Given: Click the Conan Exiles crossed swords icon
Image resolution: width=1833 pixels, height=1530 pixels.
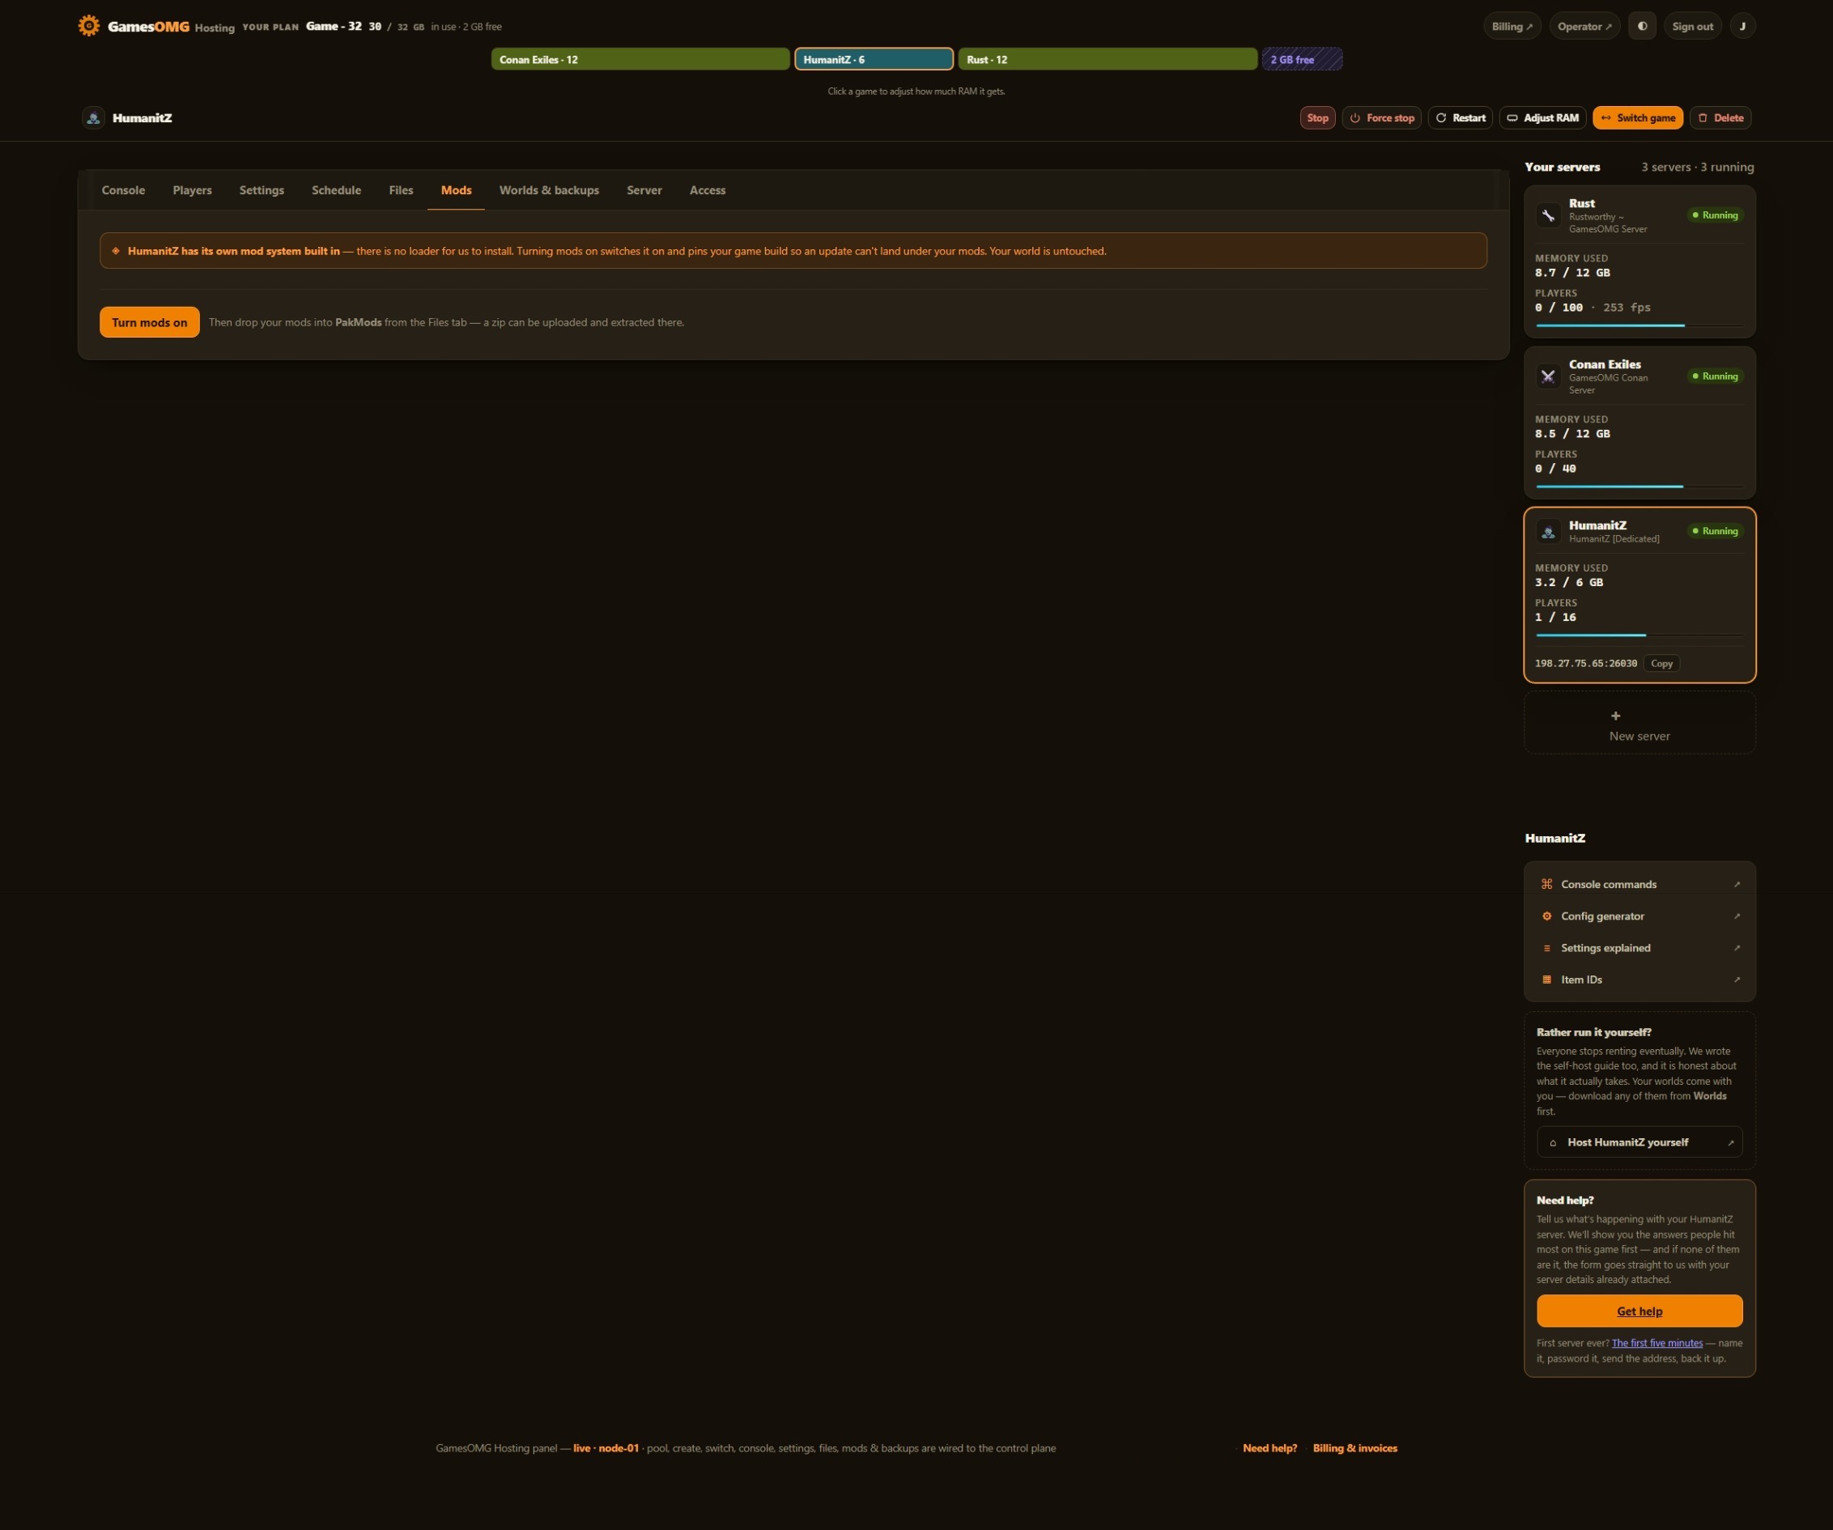Looking at the screenshot, I should pos(1547,376).
